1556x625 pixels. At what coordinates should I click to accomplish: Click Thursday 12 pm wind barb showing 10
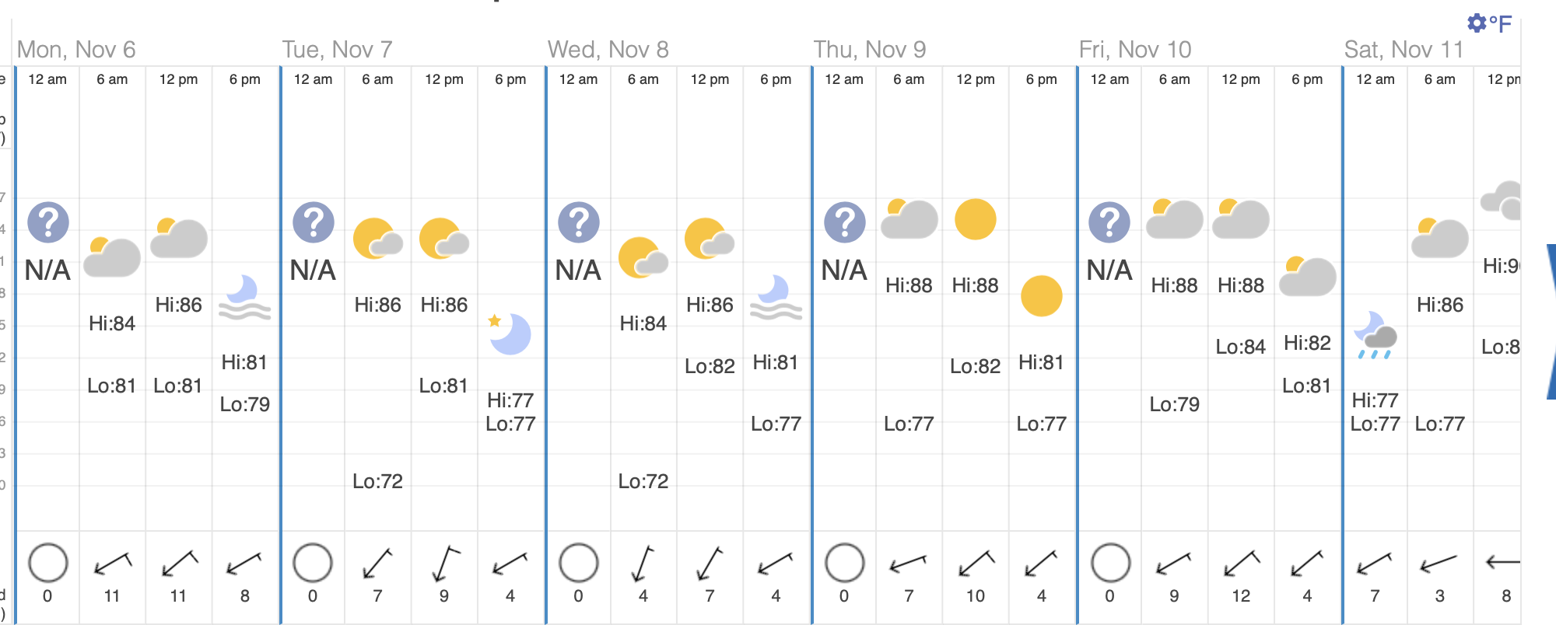tap(976, 563)
